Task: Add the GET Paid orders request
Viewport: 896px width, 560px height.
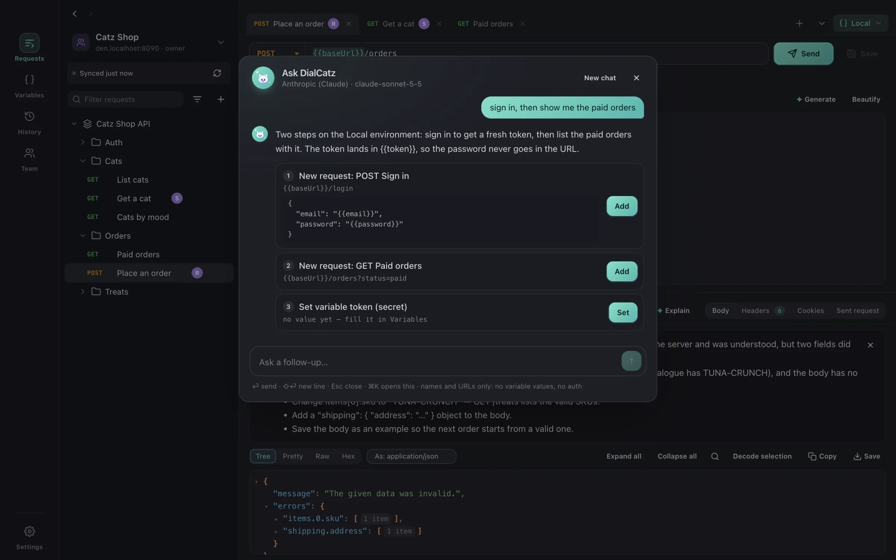Action: (622, 271)
